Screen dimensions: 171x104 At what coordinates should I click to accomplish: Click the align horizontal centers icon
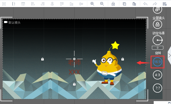52,4
